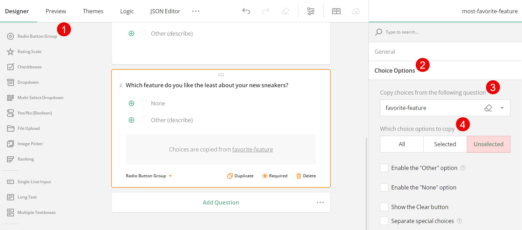Switch to the Themes tab

click(93, 11)
